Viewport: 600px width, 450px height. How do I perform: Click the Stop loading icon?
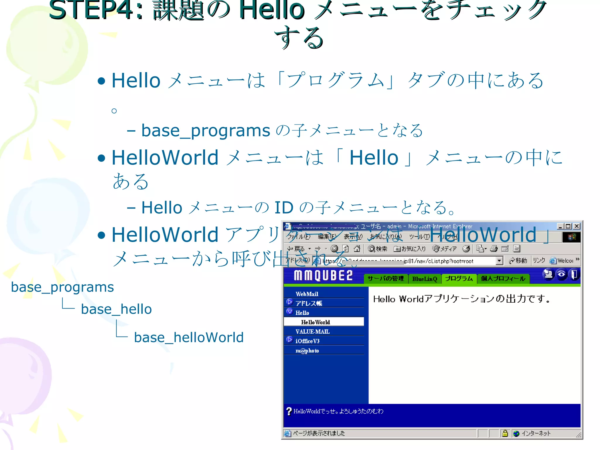[x=334, y=249]
